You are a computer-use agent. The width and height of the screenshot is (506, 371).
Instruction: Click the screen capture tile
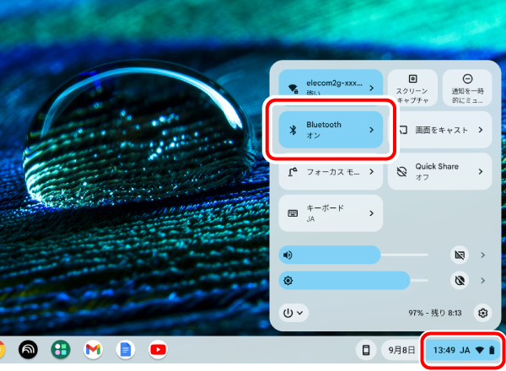[x=413, y=88]
